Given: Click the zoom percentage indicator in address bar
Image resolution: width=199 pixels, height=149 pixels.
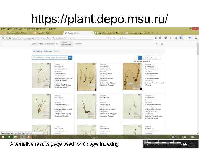Looking at the screenshot, I should 108,38.
